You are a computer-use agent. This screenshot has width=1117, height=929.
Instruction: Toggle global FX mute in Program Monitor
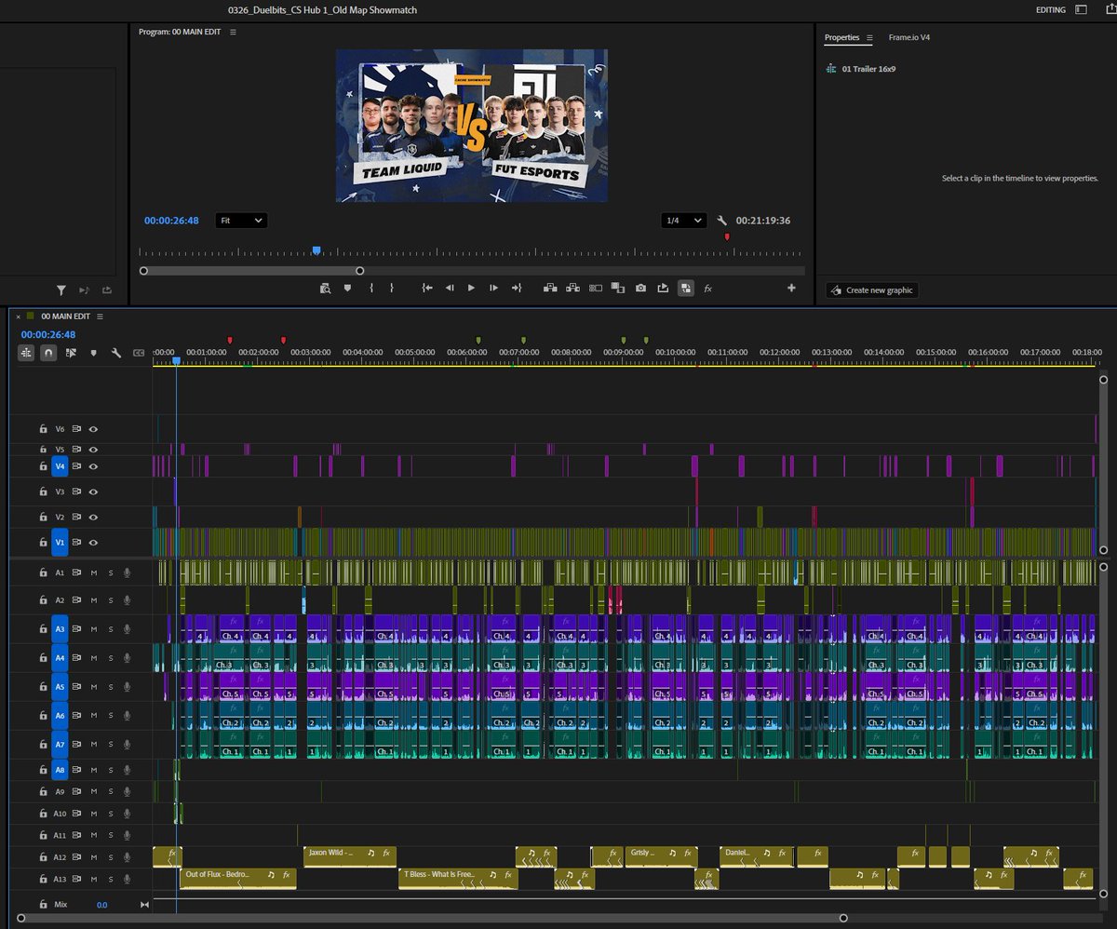pos(707,289)
